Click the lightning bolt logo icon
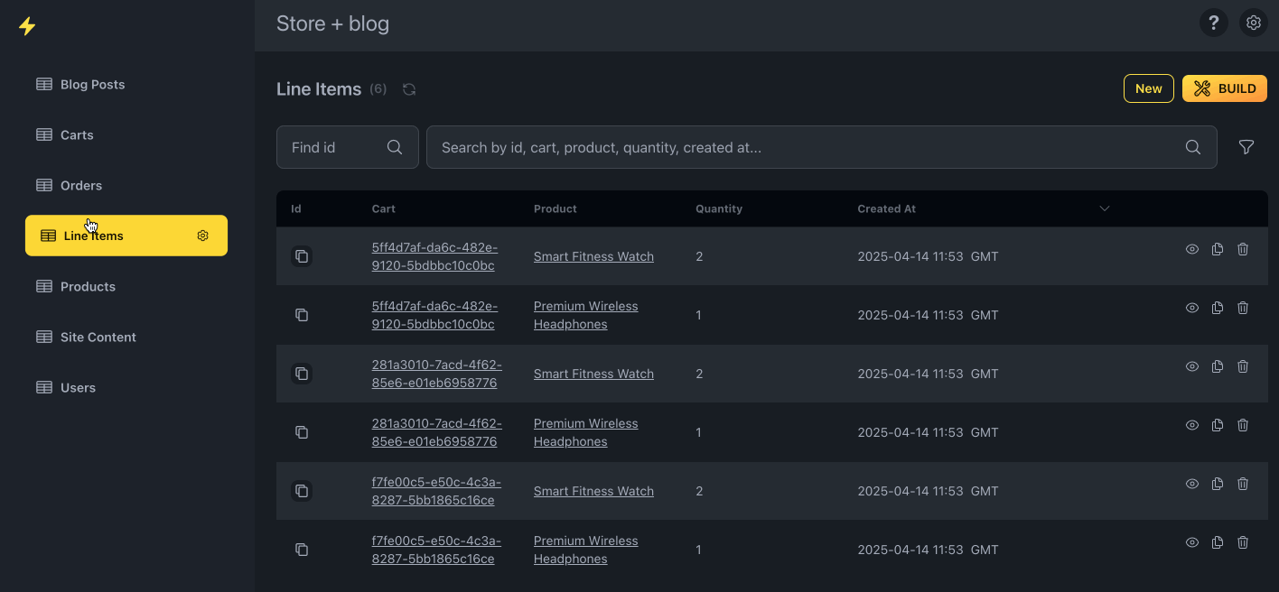 click(x=27, y=26)
